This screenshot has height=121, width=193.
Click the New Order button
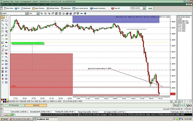pos(9,8)
